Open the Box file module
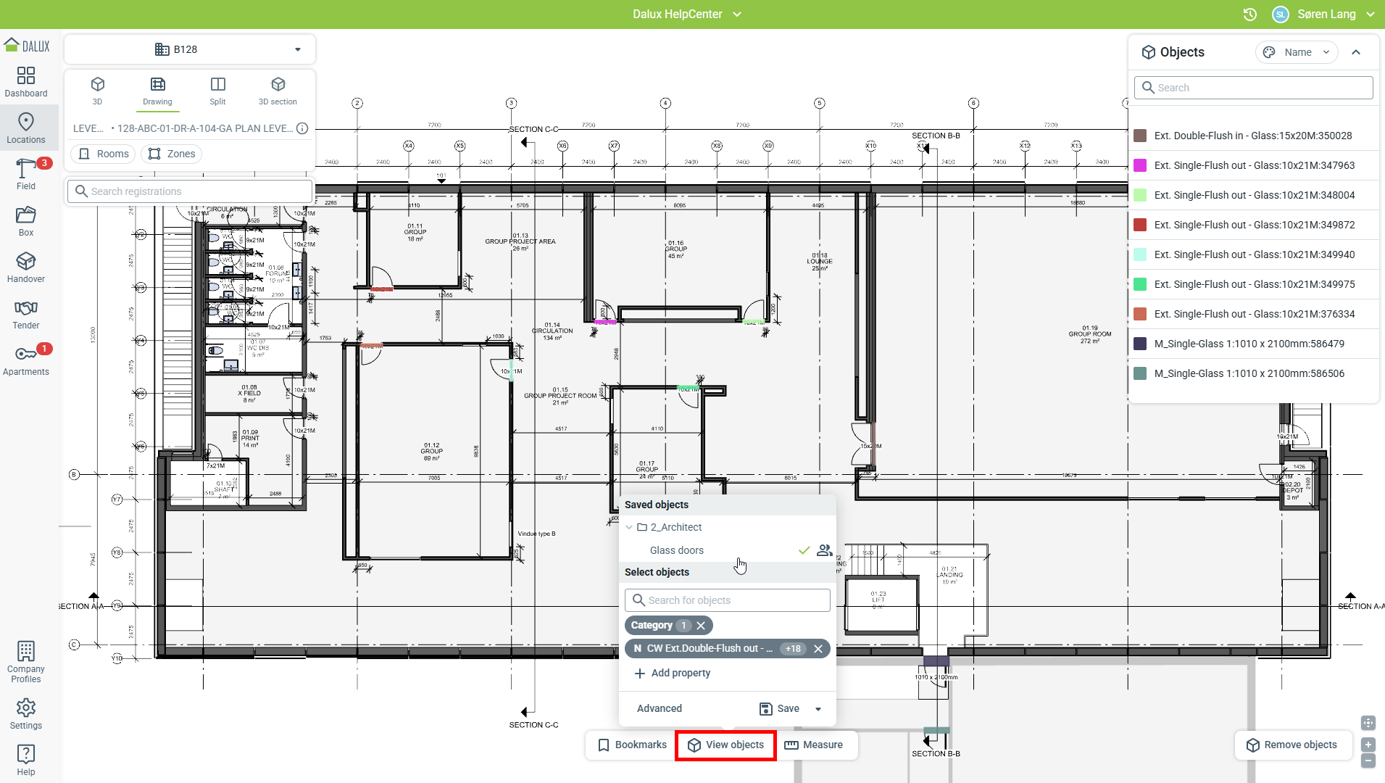Image resolution: width=1385 pixels, height=783 pixels. tap(26, 221)
